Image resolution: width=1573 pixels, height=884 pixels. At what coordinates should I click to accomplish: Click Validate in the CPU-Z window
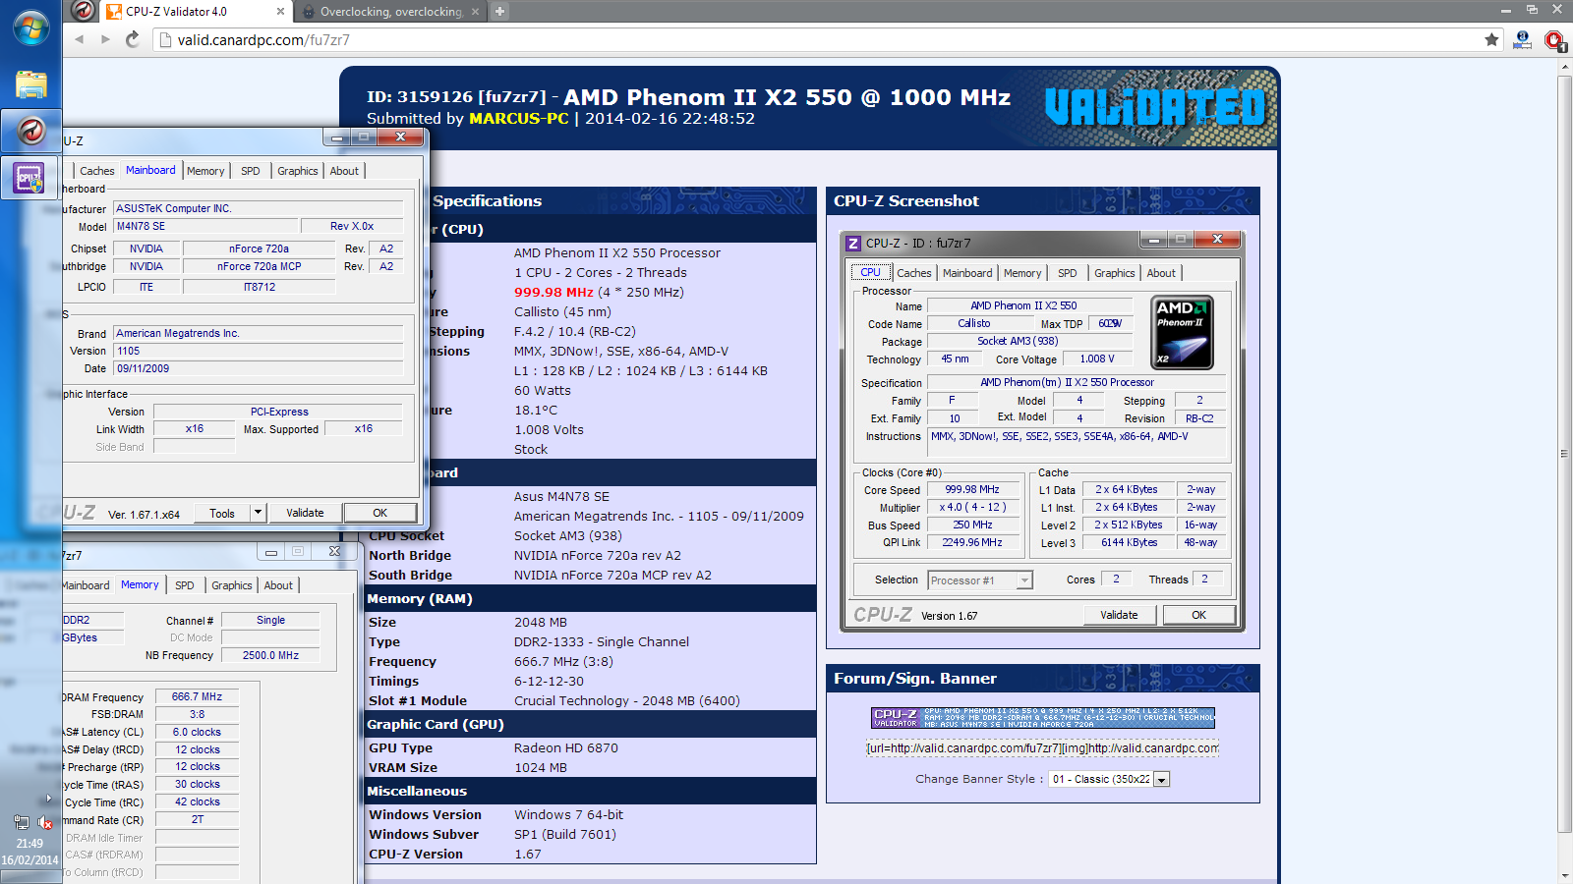[x=305, y=513]
